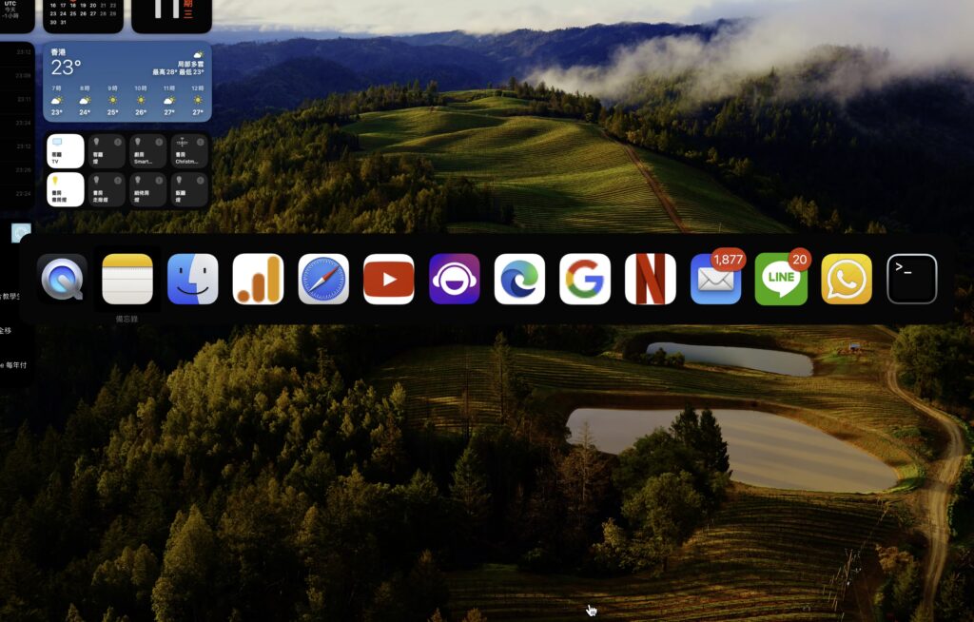Open the 備忘錄 Notes app
The width and height of the screenshot is (974, 622).
click(x=127, y=277)
